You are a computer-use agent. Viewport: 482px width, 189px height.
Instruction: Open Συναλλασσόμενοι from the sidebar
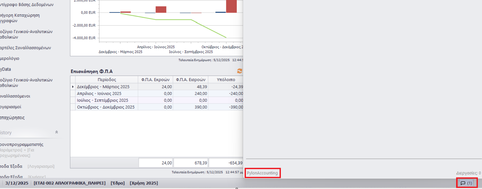pos(15,96)
